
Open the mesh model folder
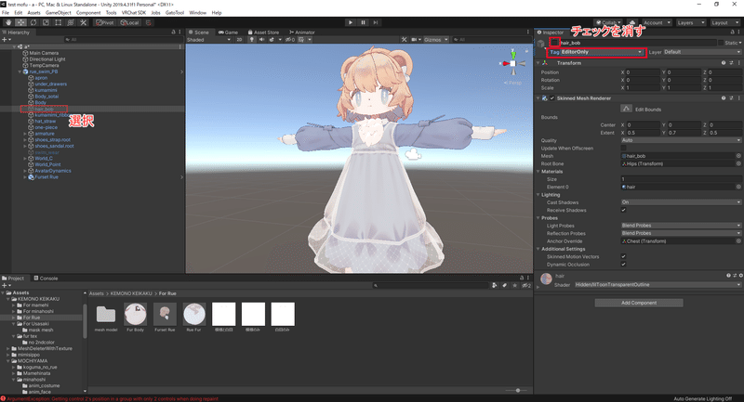[x=106, y=314]
